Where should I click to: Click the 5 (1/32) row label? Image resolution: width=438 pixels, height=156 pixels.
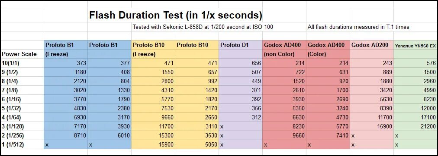(x=22, y=109)
